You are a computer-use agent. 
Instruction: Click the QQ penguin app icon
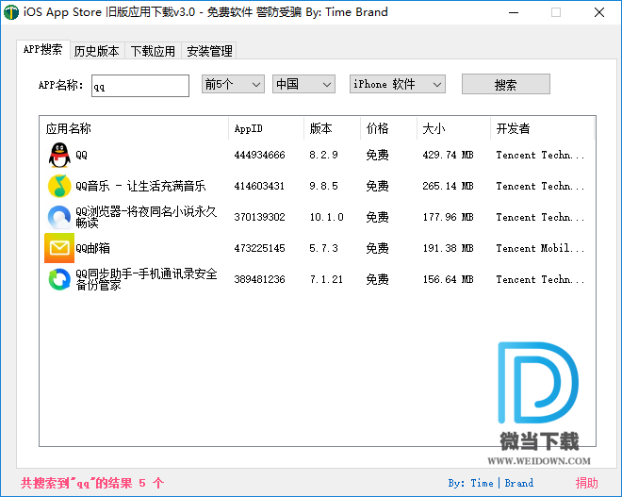click(x=59, y=155)
